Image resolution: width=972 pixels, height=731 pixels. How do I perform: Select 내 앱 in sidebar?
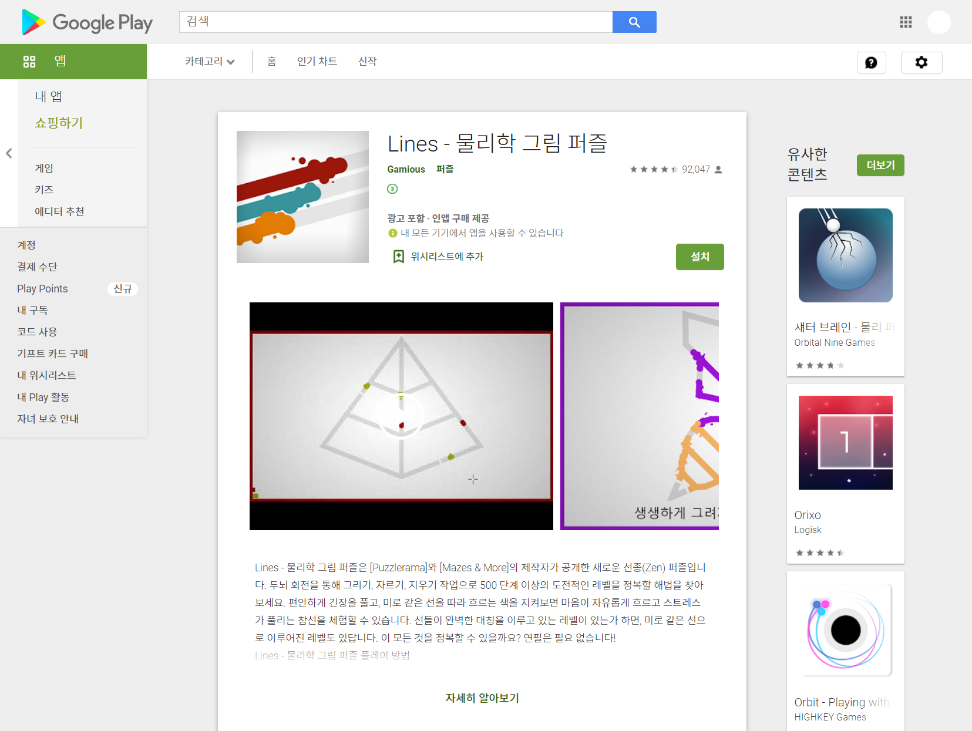click(48, 96)
